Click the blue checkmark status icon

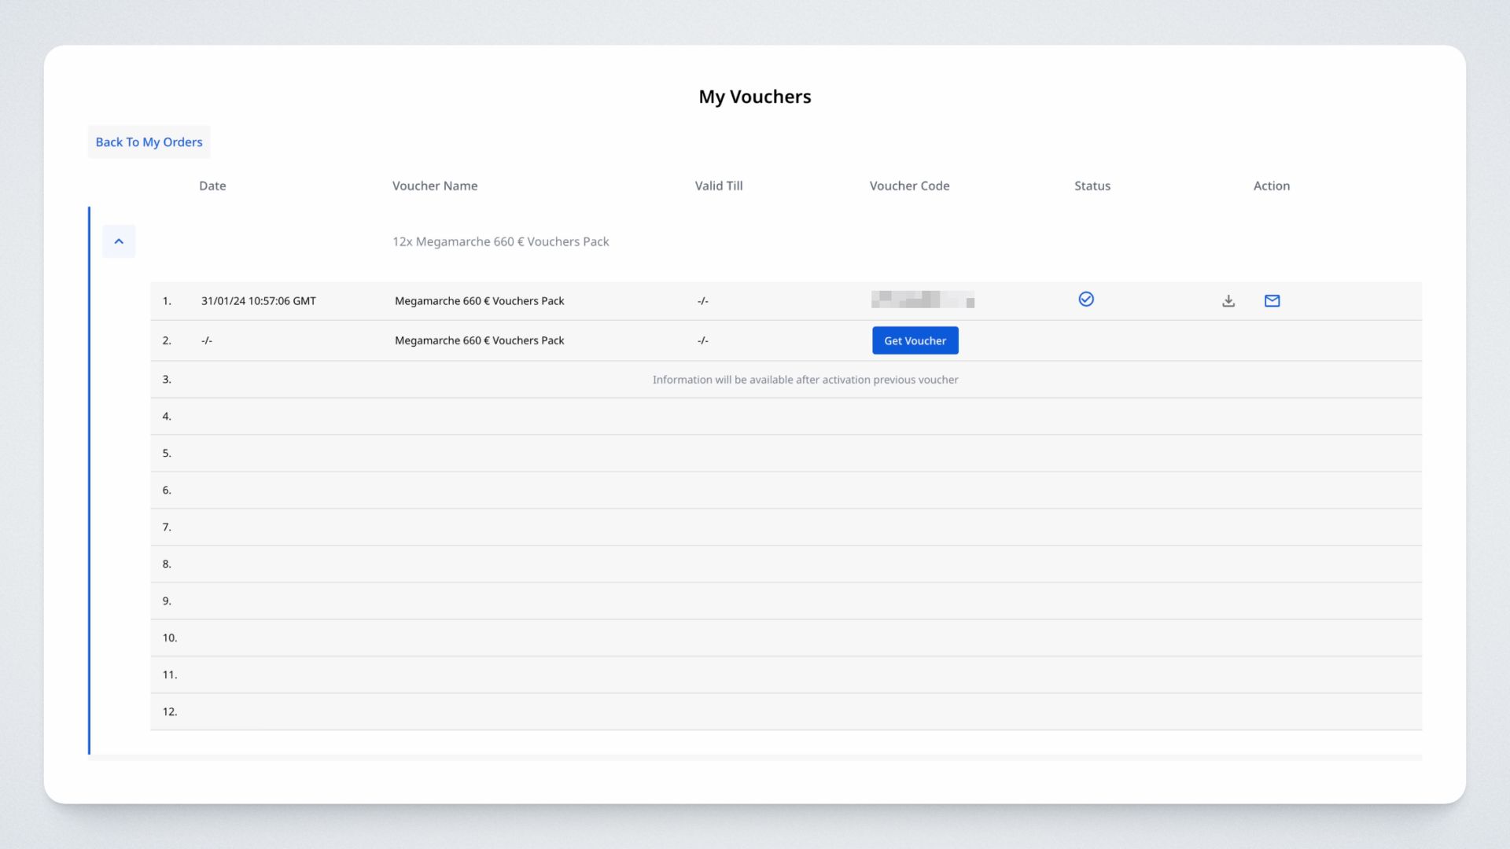(x=1086, y=300)
